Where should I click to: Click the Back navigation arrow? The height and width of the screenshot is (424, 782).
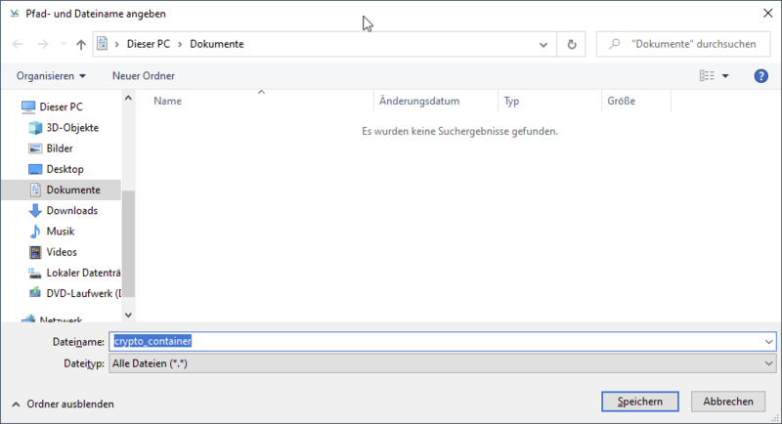coord(18,45)
